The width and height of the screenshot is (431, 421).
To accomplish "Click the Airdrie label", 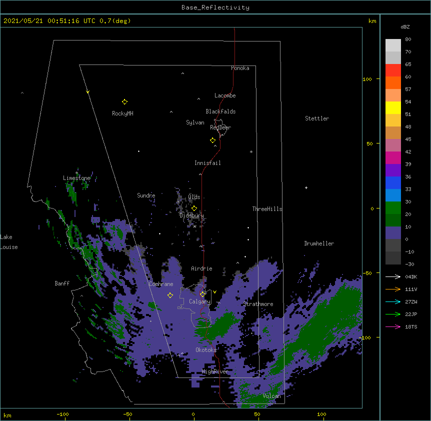I will 202,268.
